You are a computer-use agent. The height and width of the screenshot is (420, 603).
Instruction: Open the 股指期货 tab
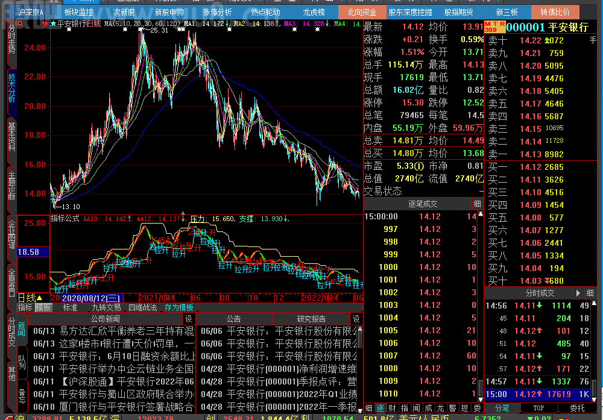[x=458, y=12]
